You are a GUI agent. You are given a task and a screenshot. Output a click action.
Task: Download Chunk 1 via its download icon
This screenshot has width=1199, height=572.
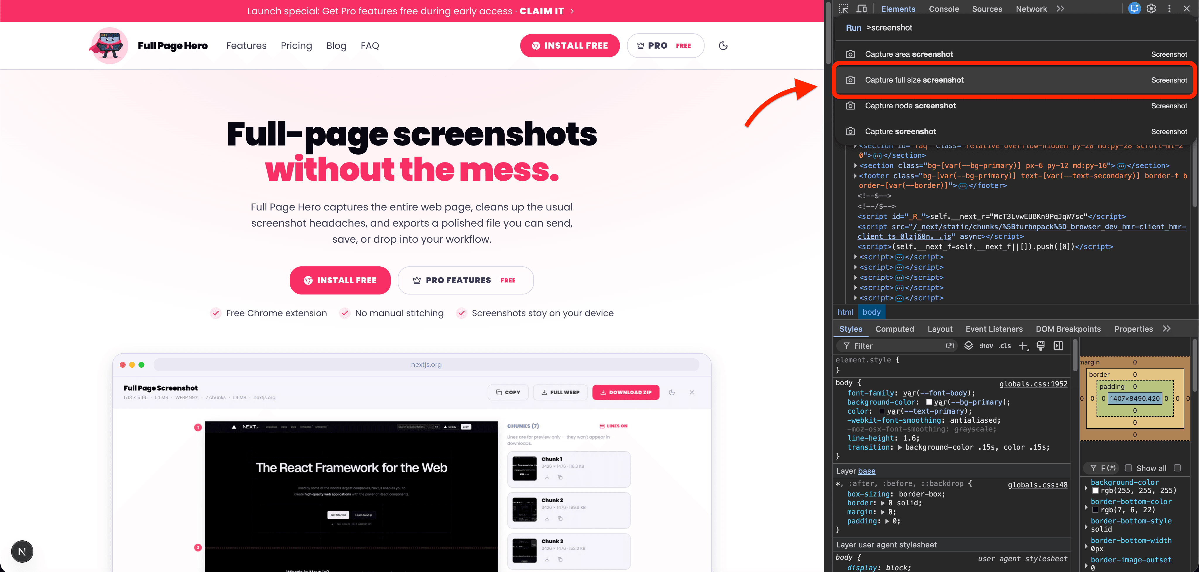pos(547,477)
